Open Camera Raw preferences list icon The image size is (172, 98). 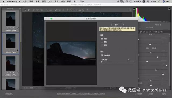click(76, 10)
